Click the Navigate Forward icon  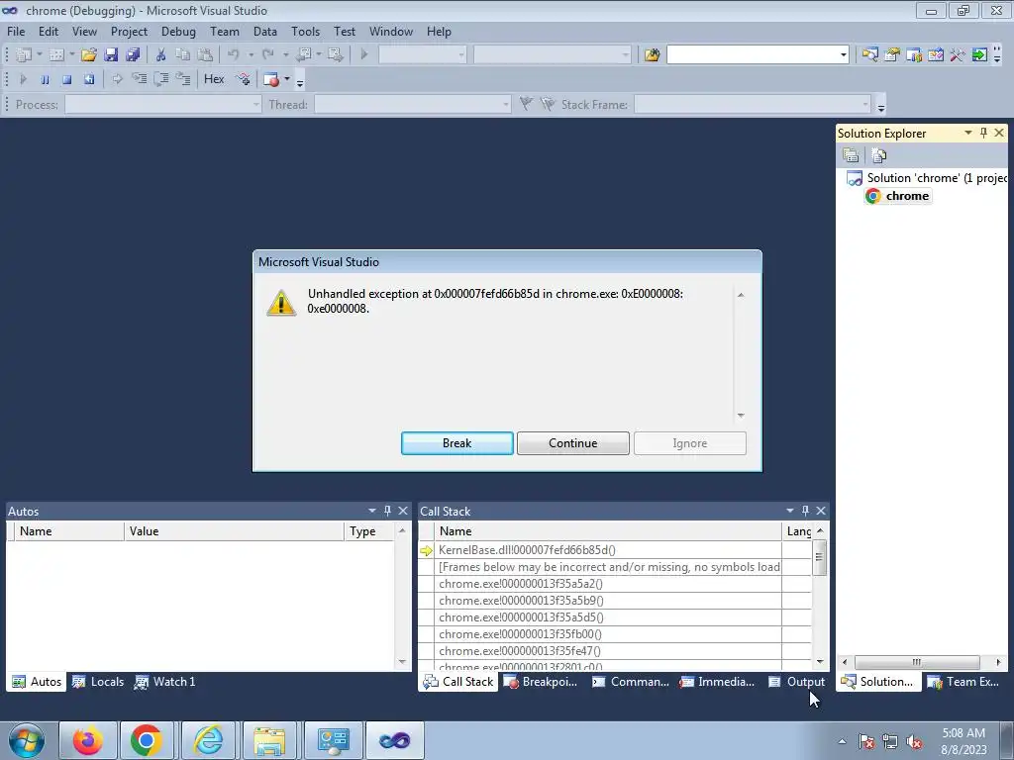pyautogui.click(x=335, y=55)
